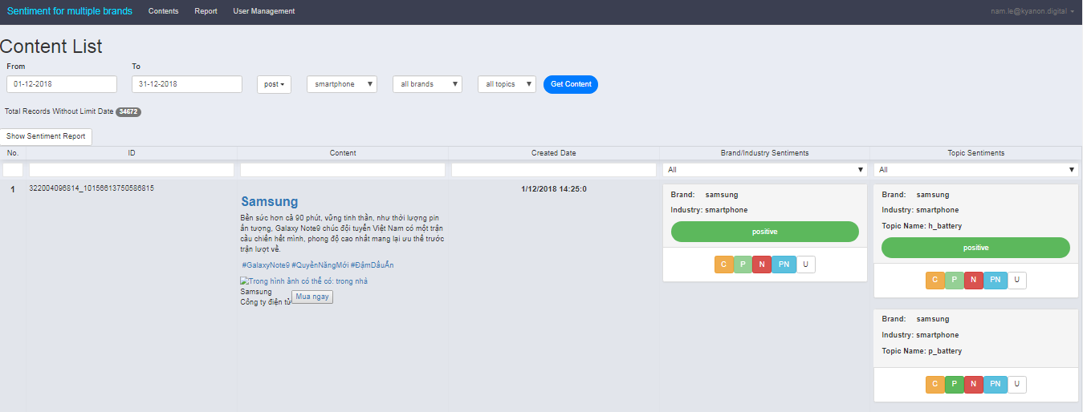The image size is (1083, 412).
Task: Open the Samsung post title link
Action: tap(270, 202)
